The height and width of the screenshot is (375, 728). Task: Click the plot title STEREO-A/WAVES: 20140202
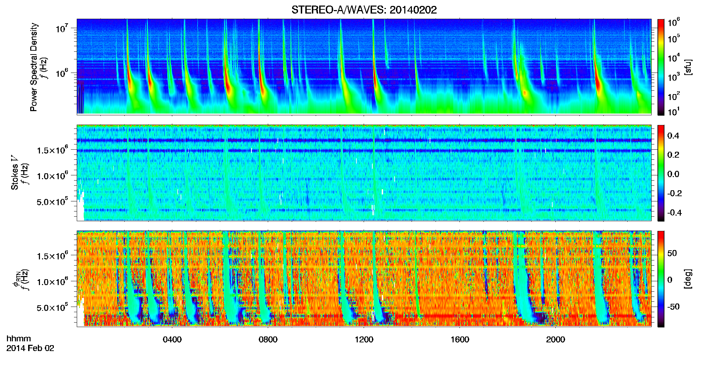point(364,10)
